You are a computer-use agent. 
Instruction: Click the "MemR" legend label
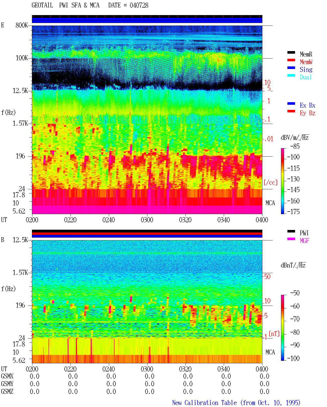(x=306, y=54)
